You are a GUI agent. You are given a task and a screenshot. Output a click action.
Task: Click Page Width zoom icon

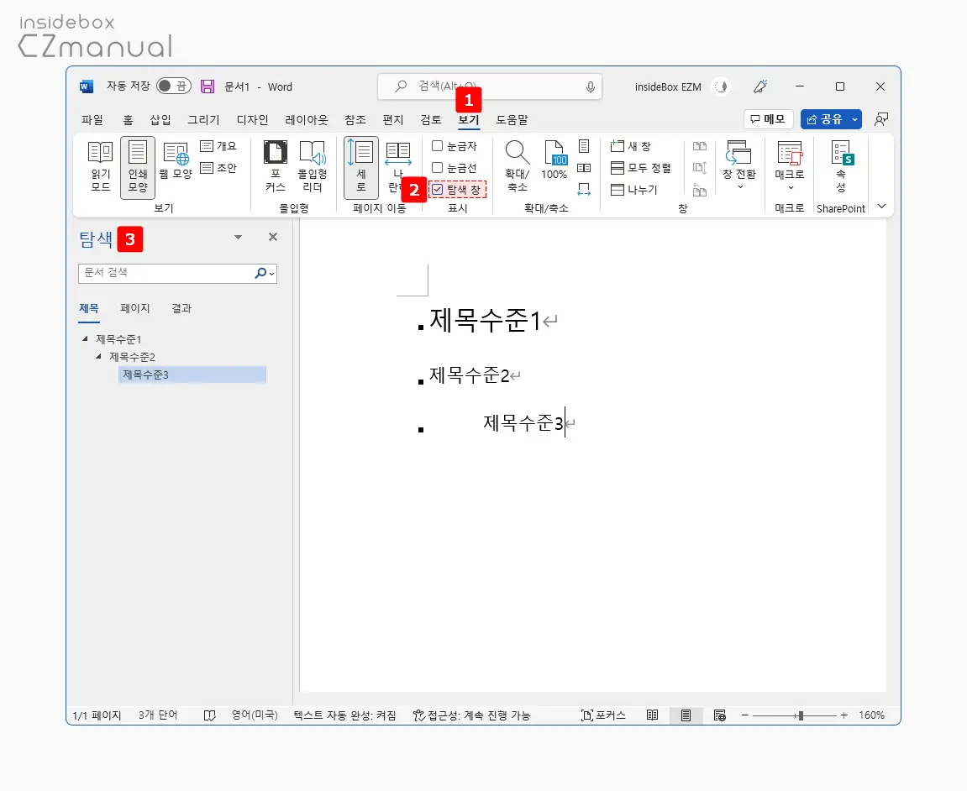(x=584, y=189)
